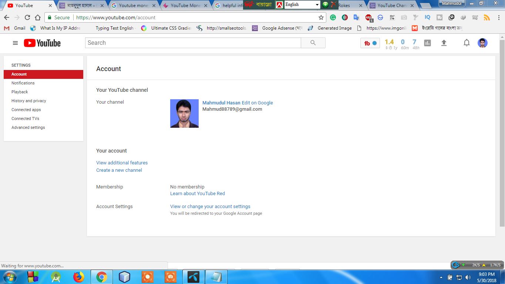The height and width of the screenshot is (284, 505).
Task: Open What Is My IP Address bookmark
Action: 55,28
